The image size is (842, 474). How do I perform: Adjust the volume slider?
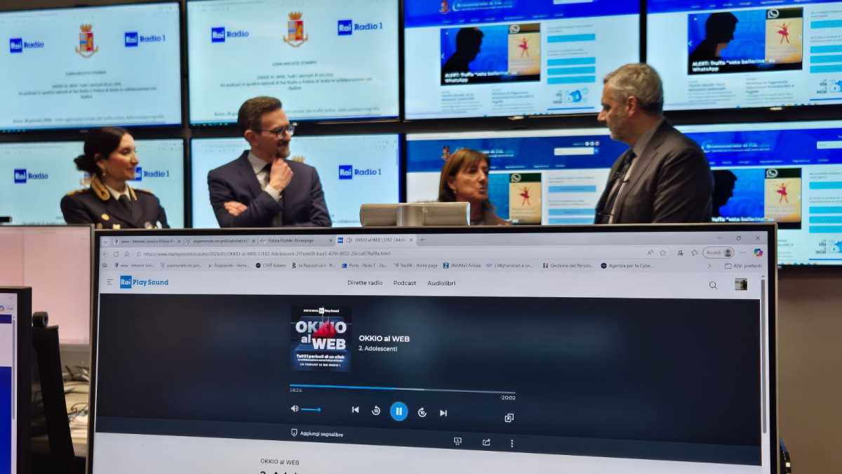pyautogui.click(x=311, y=409)
